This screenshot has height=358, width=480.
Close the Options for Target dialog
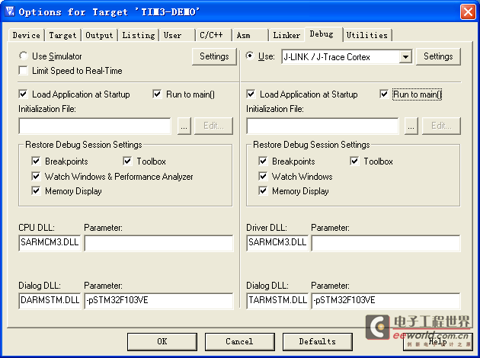pyautogui.click(x=468, y=12)
